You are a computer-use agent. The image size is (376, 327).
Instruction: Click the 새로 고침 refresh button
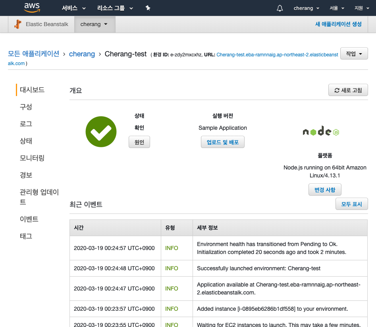348,90
